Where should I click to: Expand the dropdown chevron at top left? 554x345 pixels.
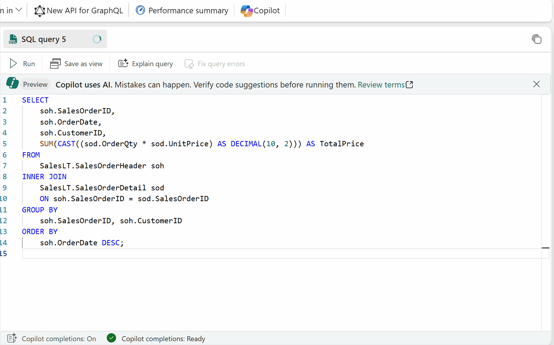(19, 10)
